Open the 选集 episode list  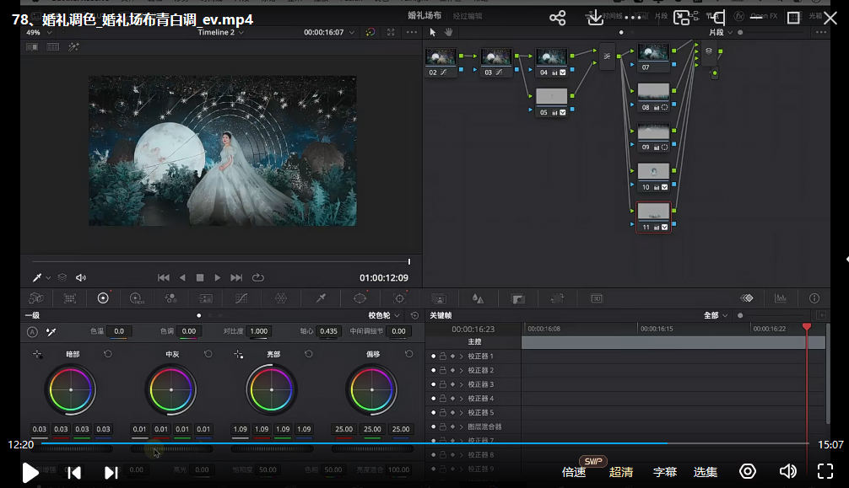pyautogui.click(x=706, y=472)
